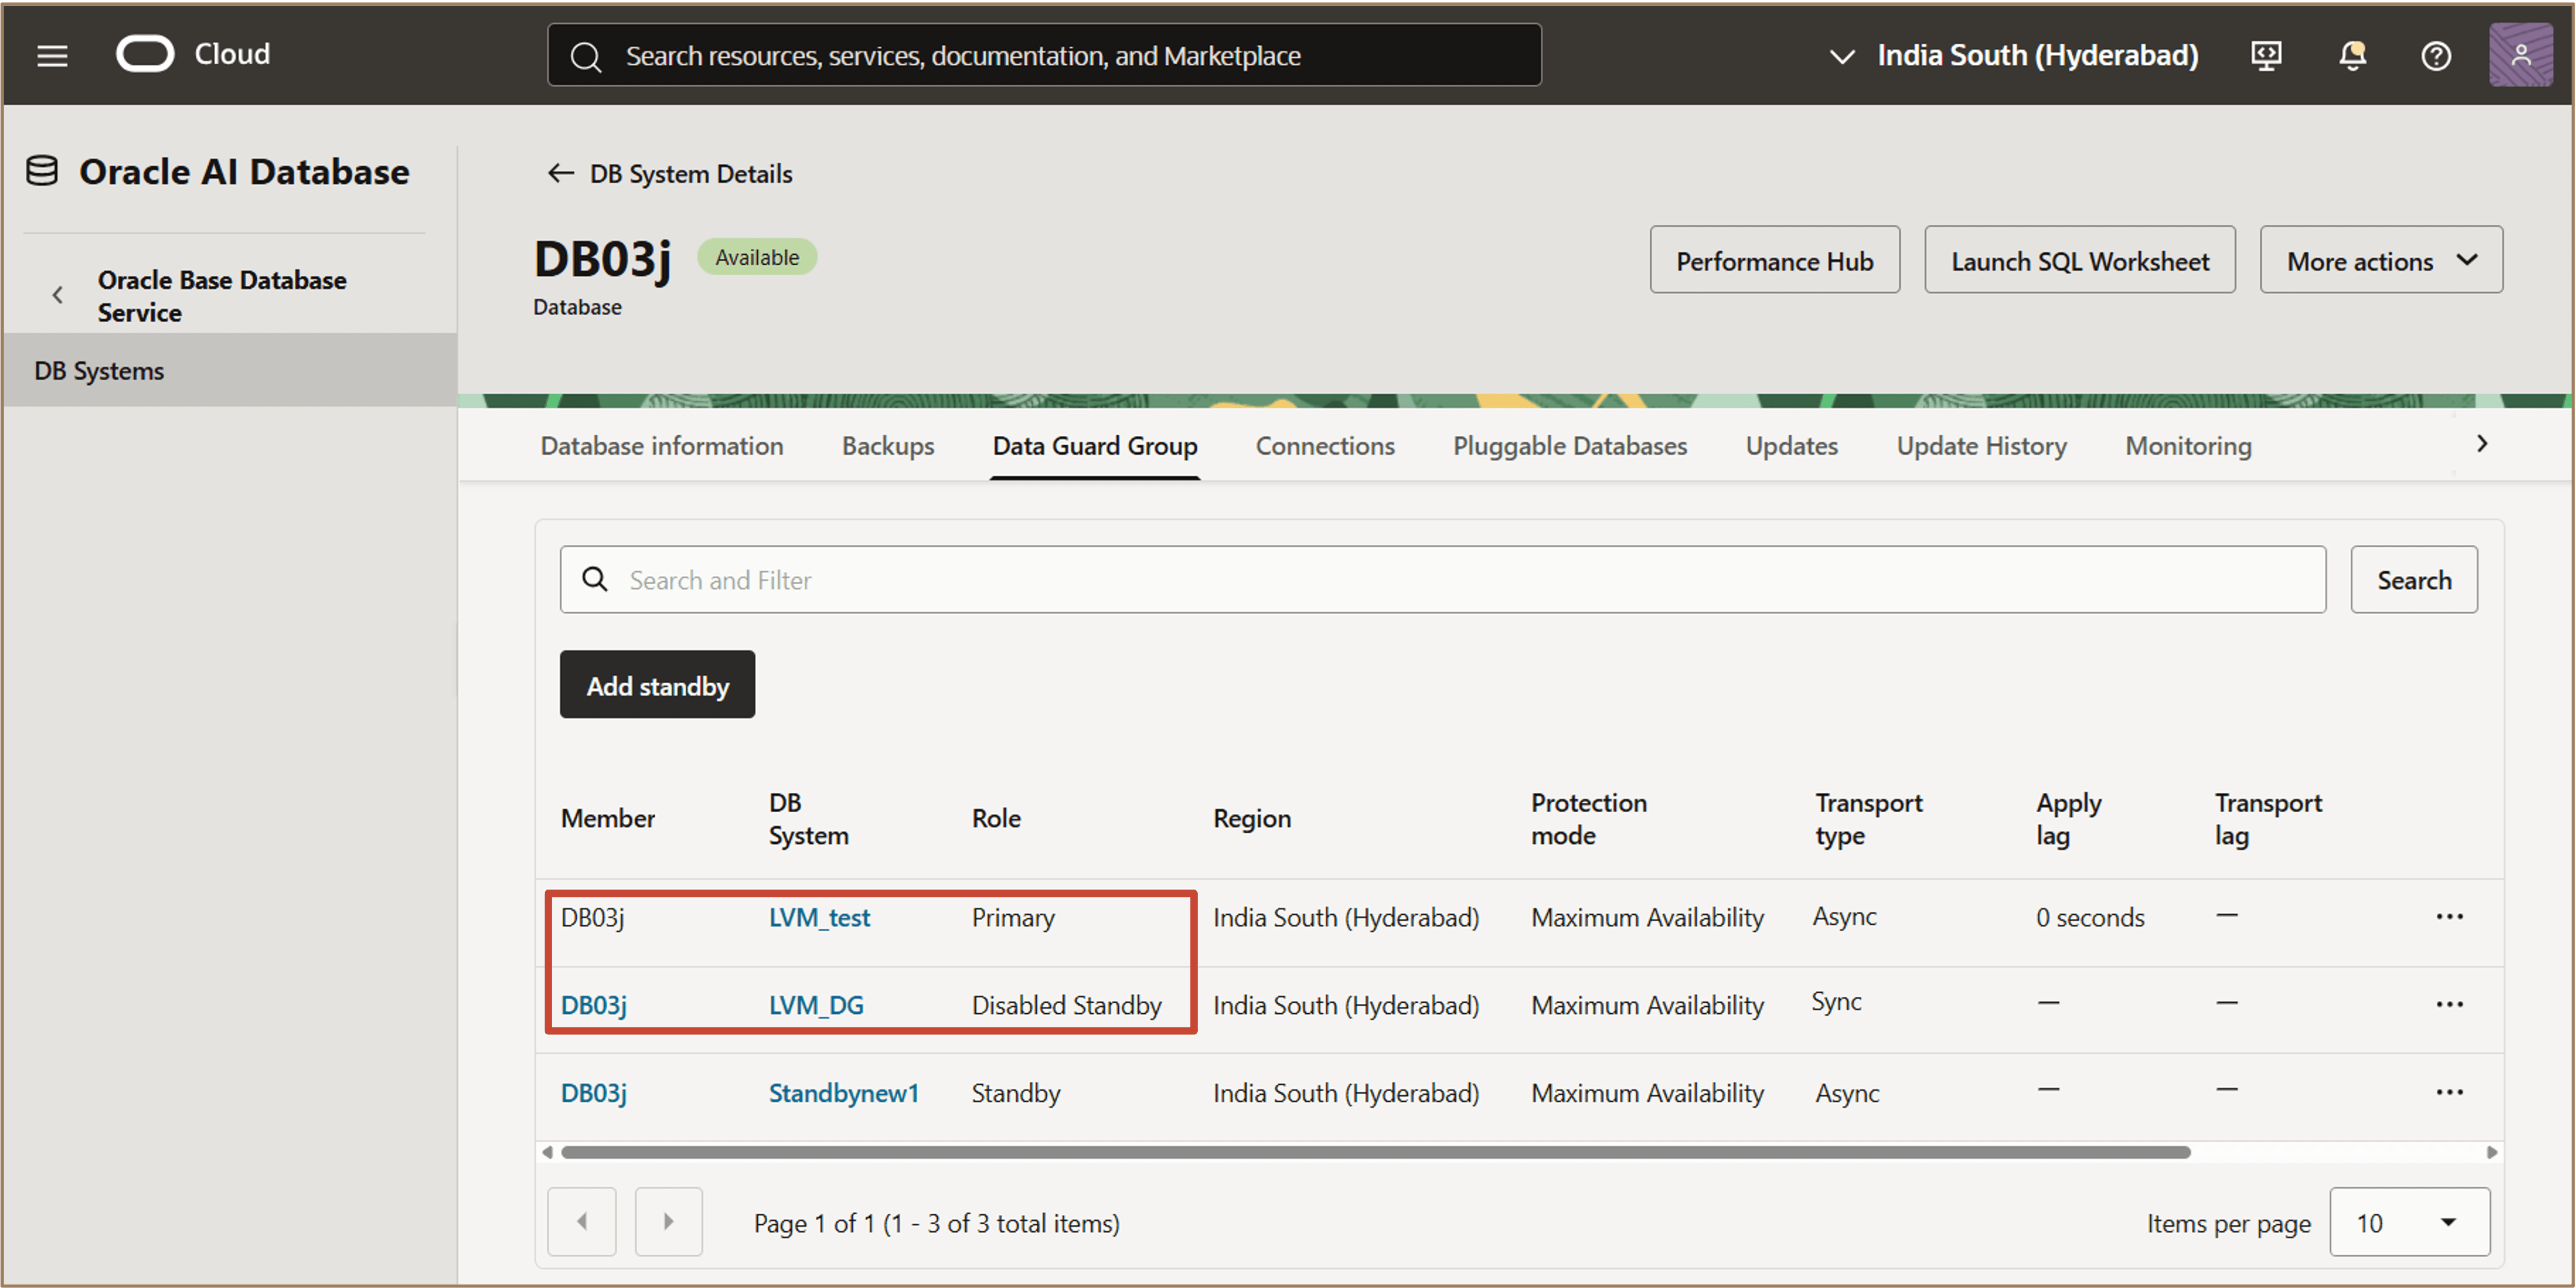Open the hamburger navigation menu
Image resolution: width=2576 pixels, height=1288 pixels.
point(52,55)
